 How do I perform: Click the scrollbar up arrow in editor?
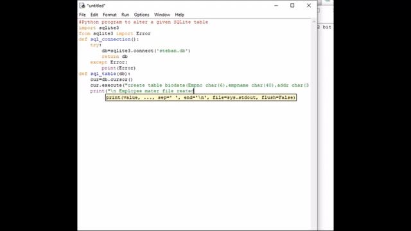click(314, 22)
